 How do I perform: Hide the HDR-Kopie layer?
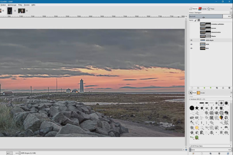coord(191,40)
